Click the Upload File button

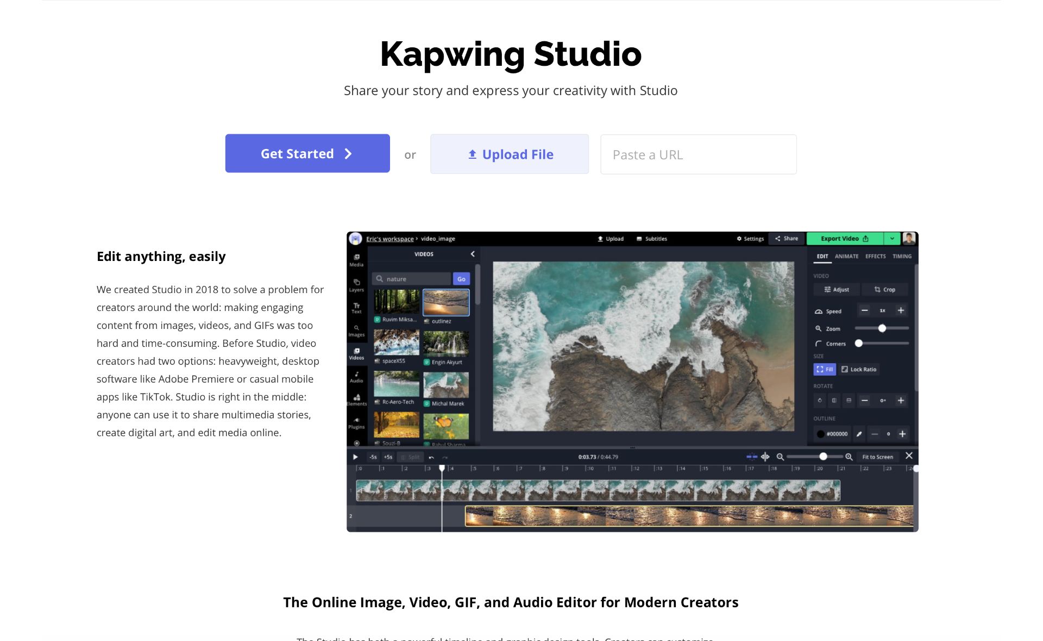pos(509,154)
